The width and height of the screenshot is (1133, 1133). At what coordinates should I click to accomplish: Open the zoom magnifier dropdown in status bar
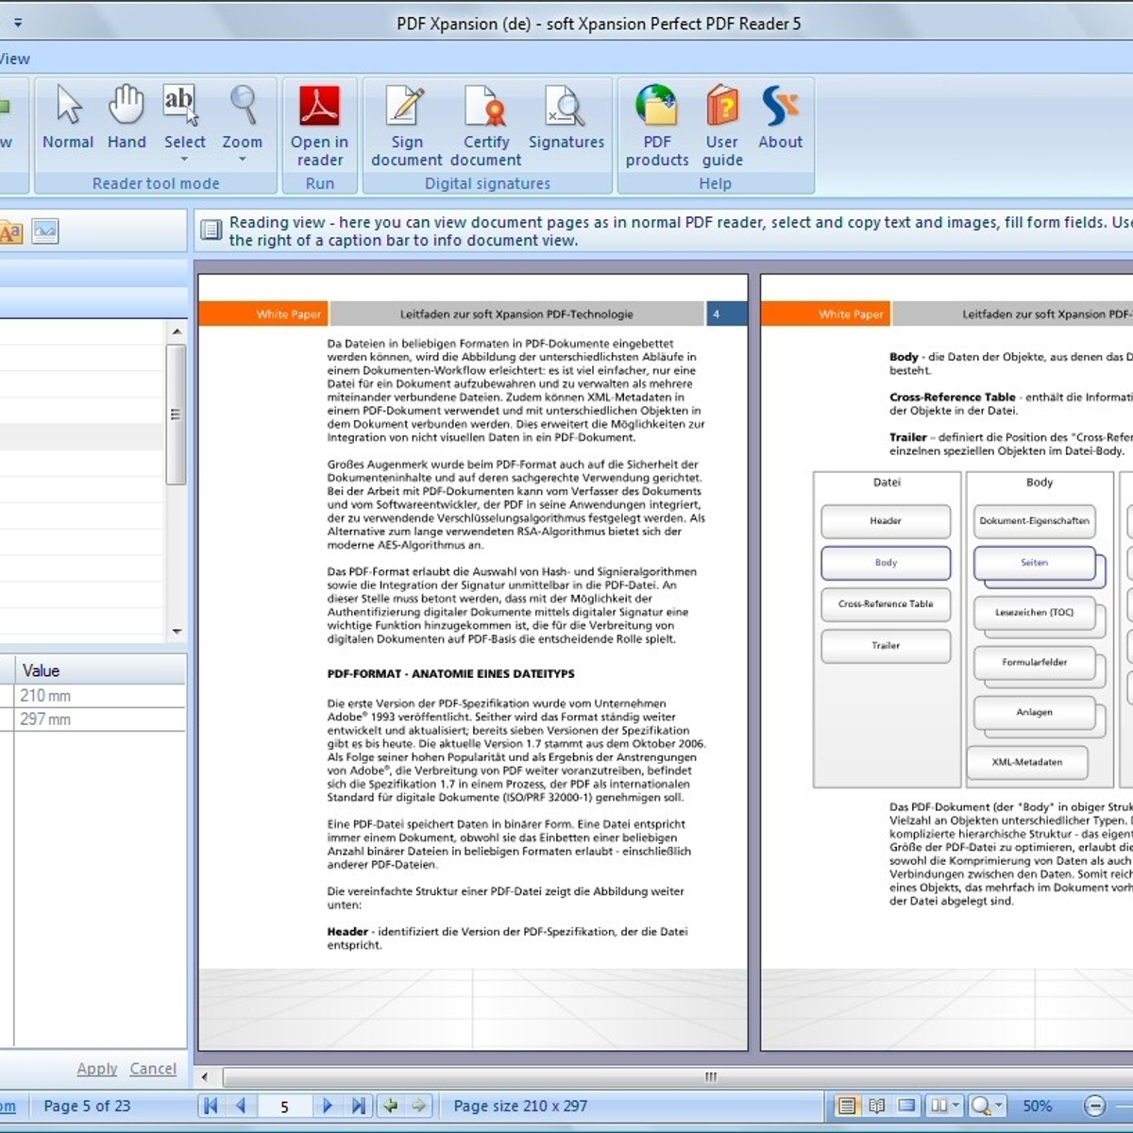[x=987, y=1106]
